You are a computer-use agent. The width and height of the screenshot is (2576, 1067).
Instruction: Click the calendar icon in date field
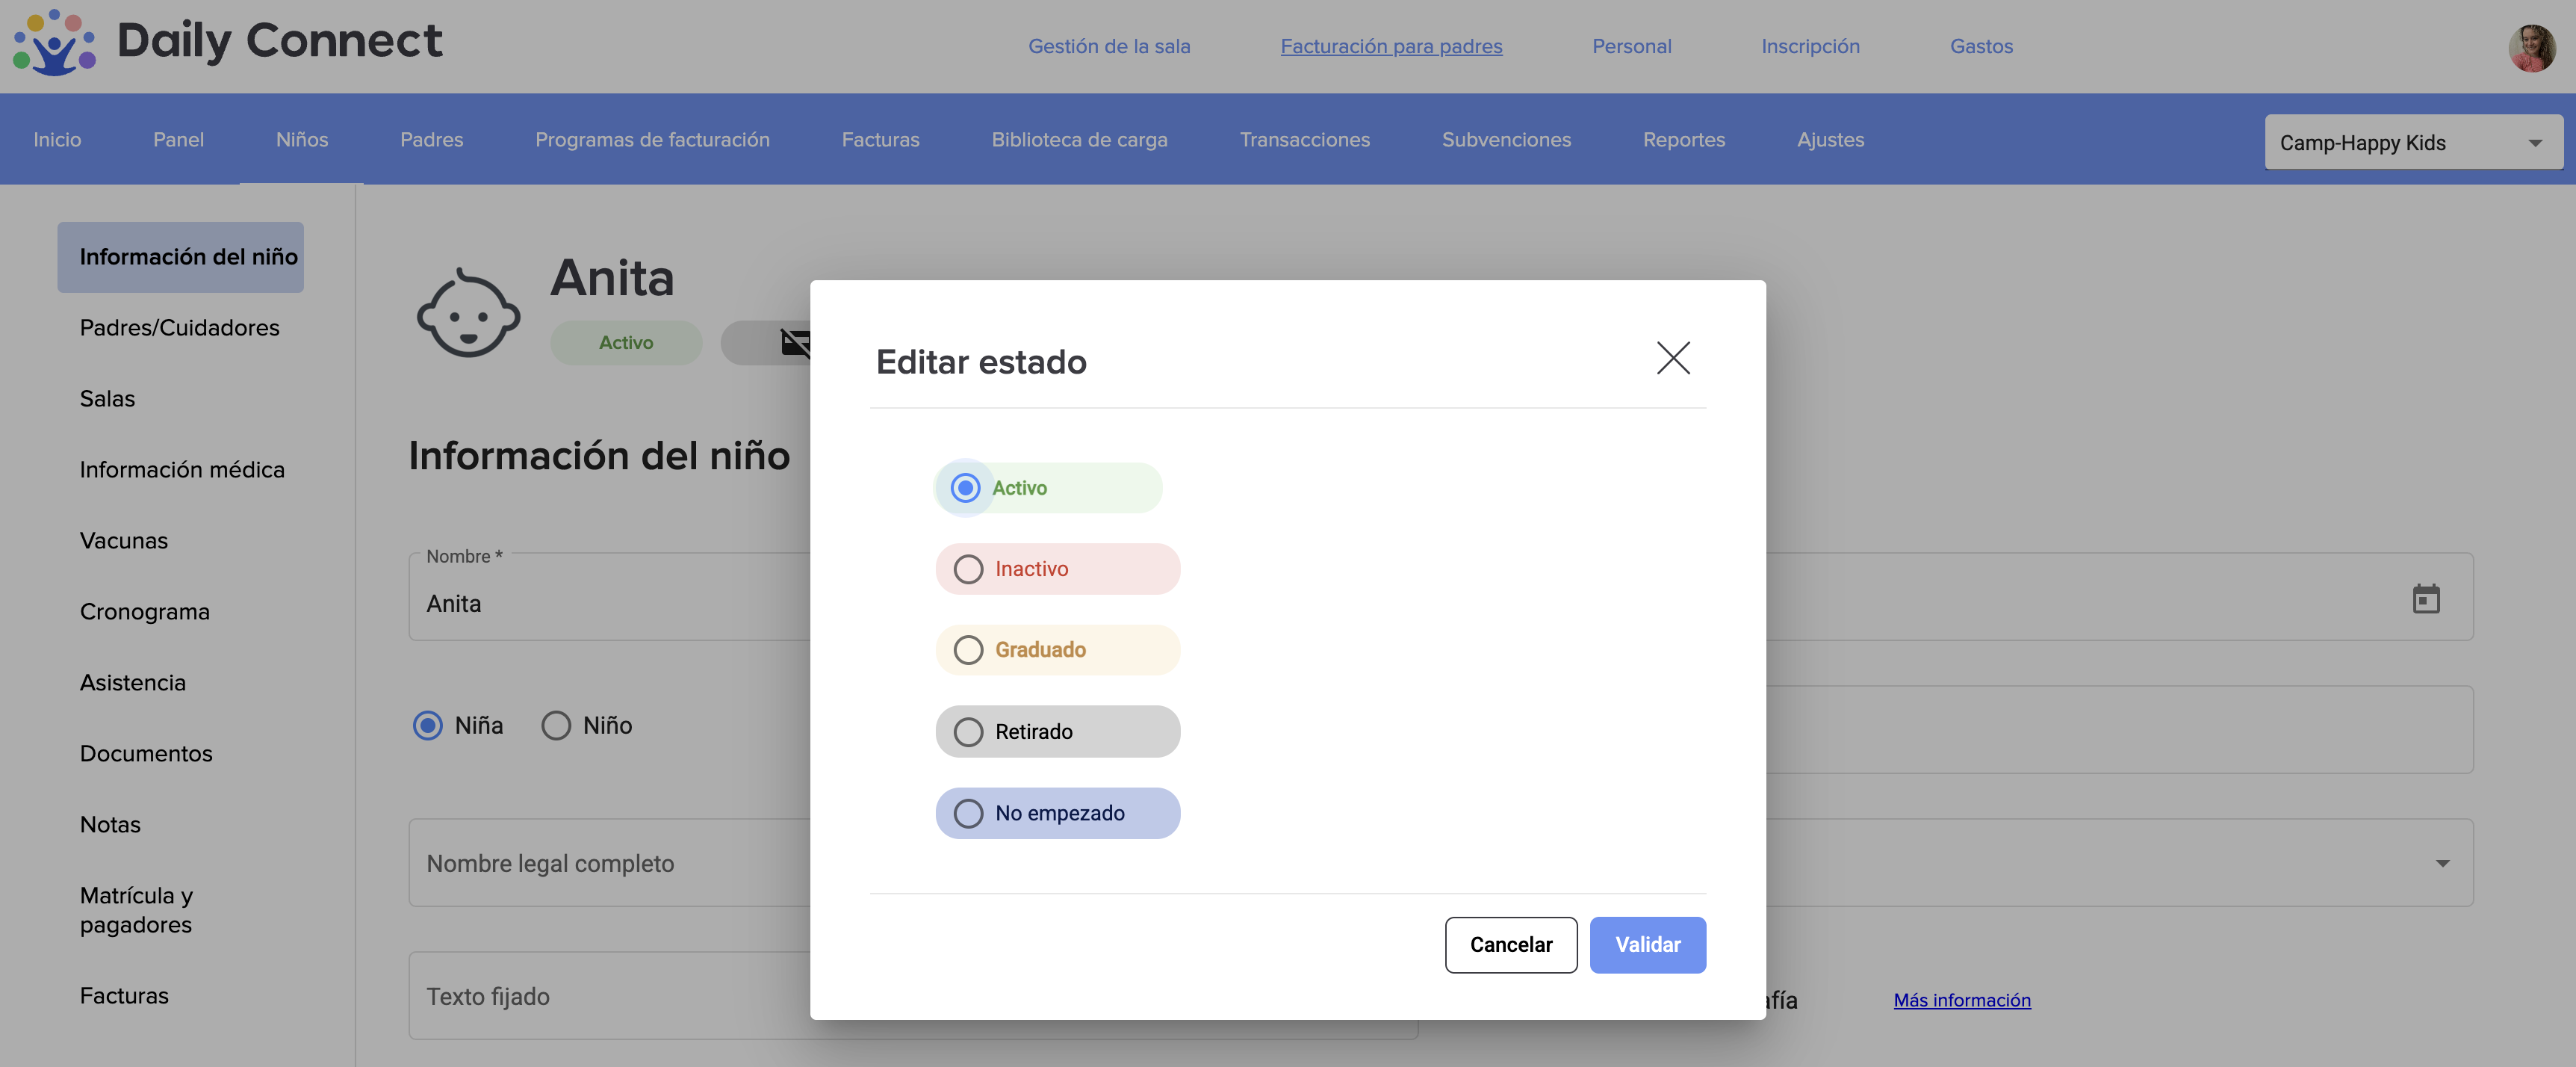click(2425, 599)
